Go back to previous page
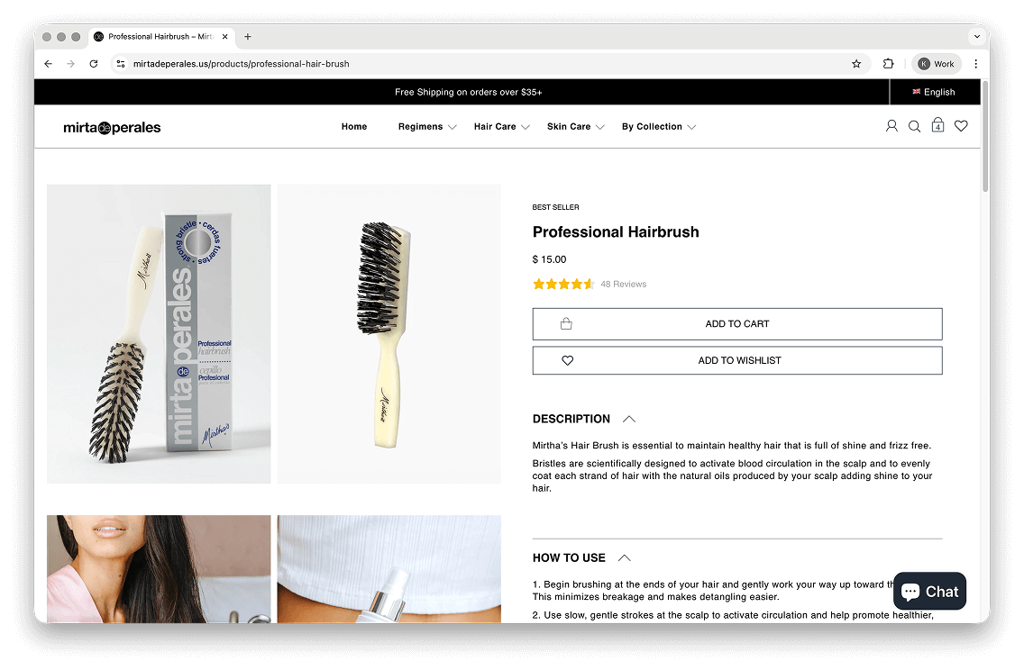The height and width of the screenshot is (670, 1024). [x=49, y=64]
